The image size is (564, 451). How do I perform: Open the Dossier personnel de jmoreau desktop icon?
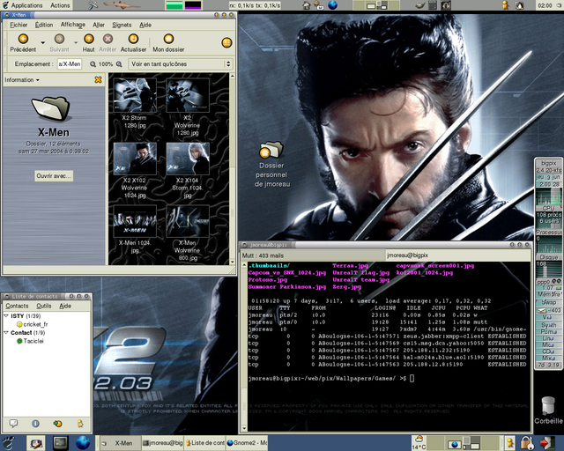coord(271,164)
